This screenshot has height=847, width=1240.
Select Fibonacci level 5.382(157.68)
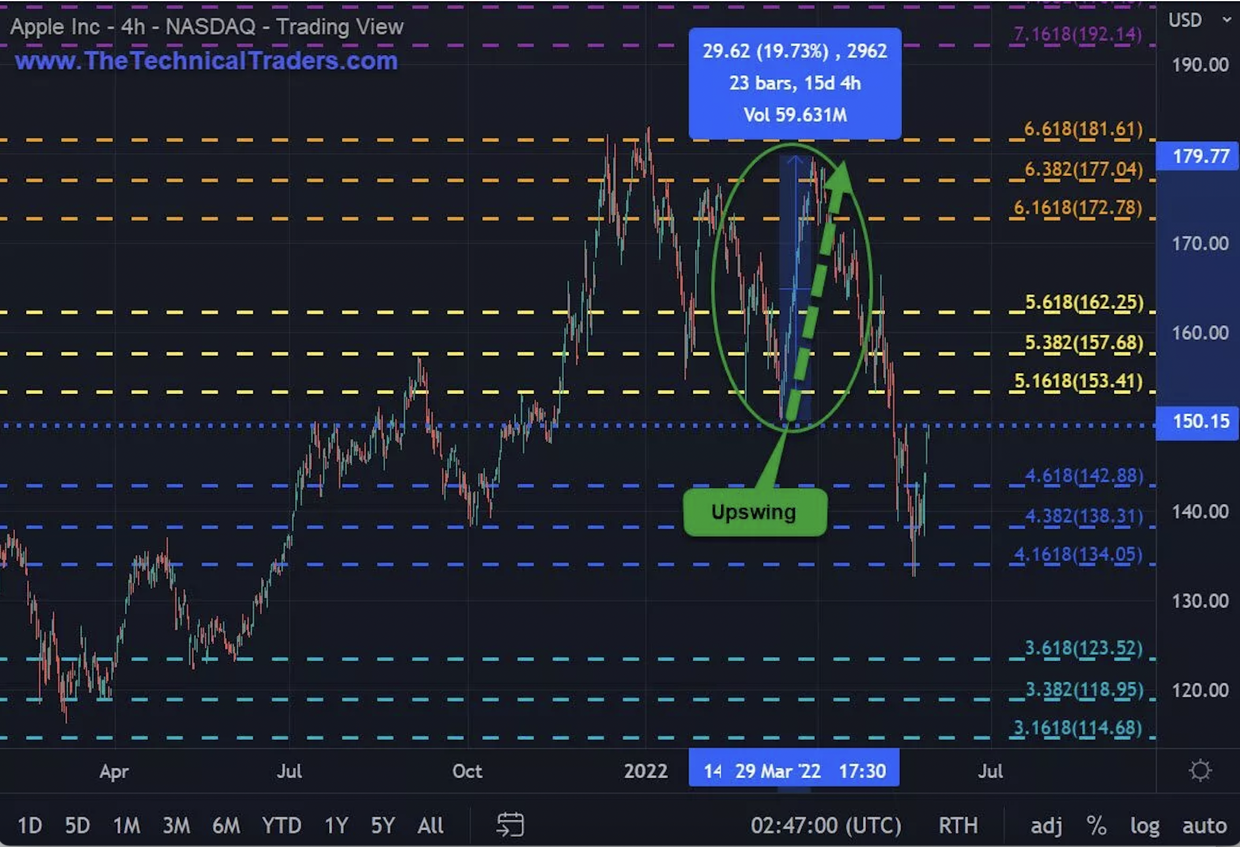pyautogui.click(x=1084, y=343)
